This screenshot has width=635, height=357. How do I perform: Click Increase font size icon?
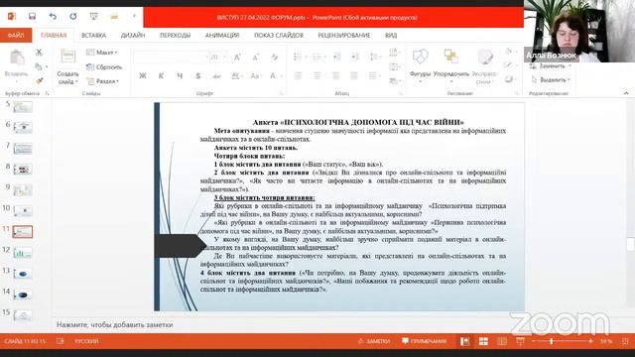(x=237, y=58)
